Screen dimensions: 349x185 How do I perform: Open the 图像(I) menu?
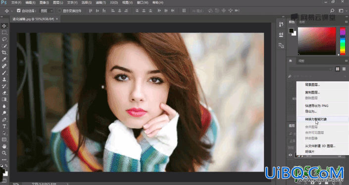[x=44, y=2]
